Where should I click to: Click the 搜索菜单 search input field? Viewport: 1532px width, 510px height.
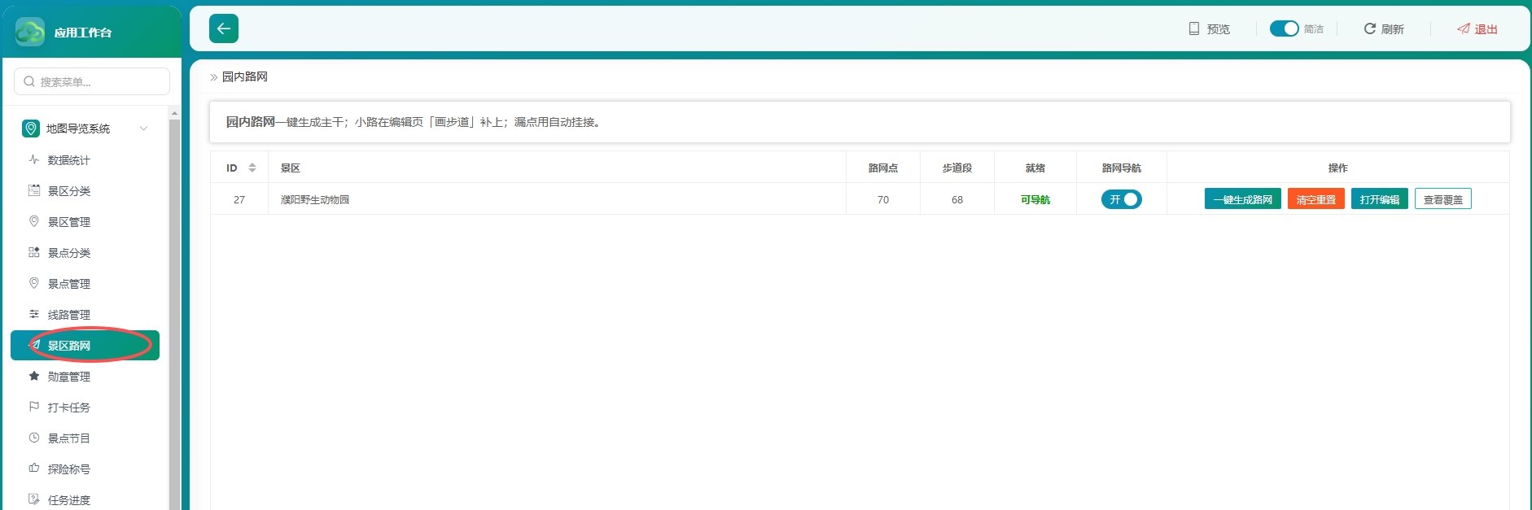click(x=92, y=81)
